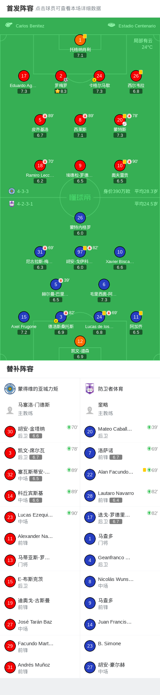This screenshot has height=695, width=160.
Task: Click the referee whistle icon
Action: coord(9,25)
